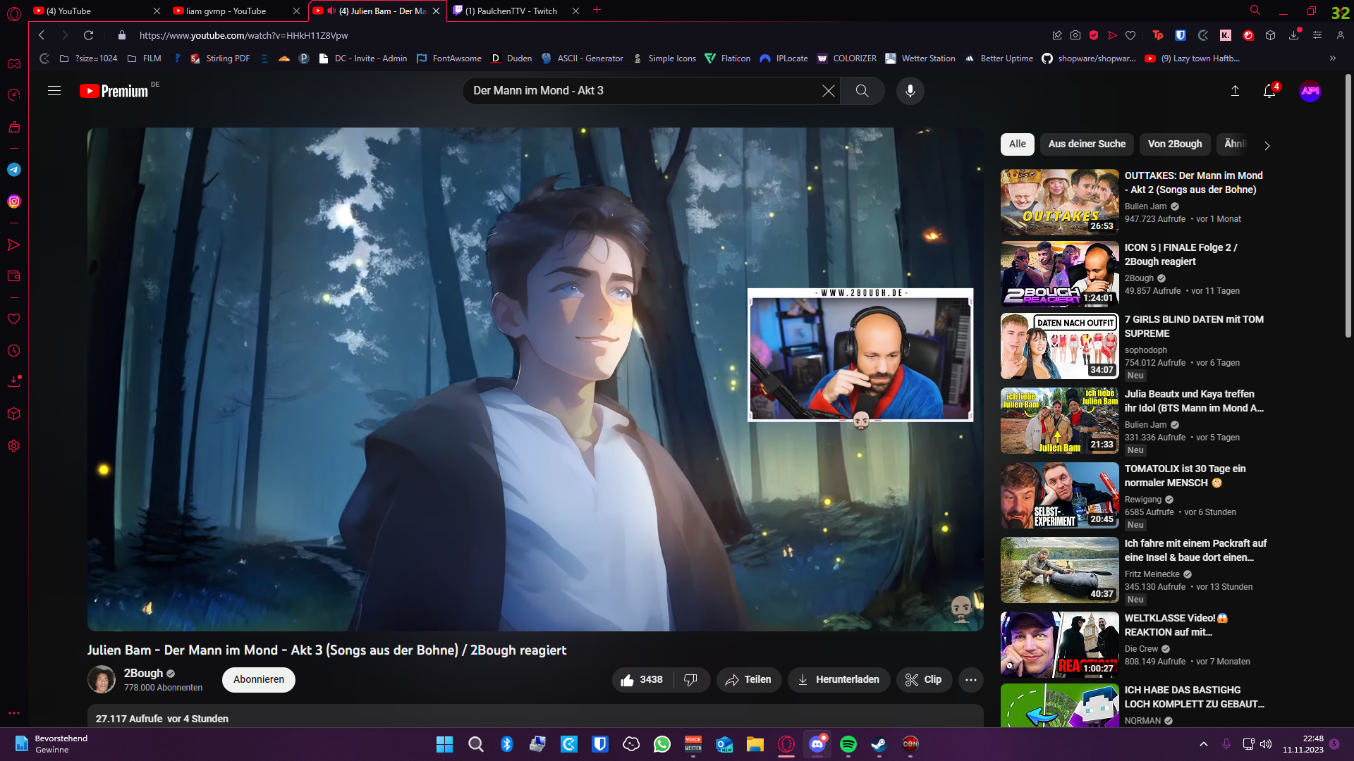Viewport: 1354px width, 761px height.
Task: Open Telegram in the Opera sidebar
Action: (13, 170)
